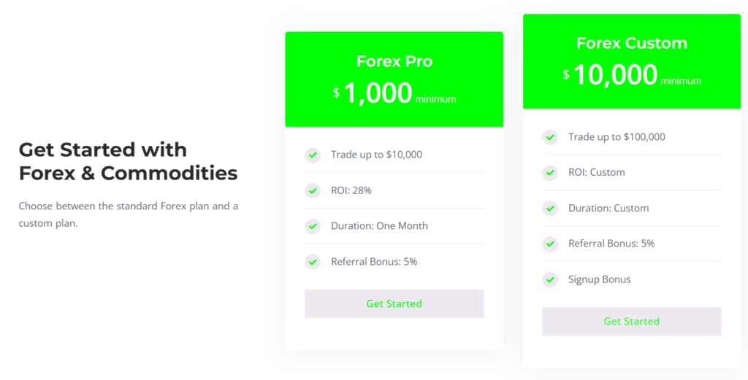This screenshot has height=380, width=748.
Task: Click checkmark icon beside Duration: One Month
Action: click(313, 226)
